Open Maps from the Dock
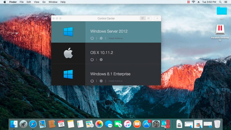The height and width of the screenshot is (130, 231). coord(89,124)
